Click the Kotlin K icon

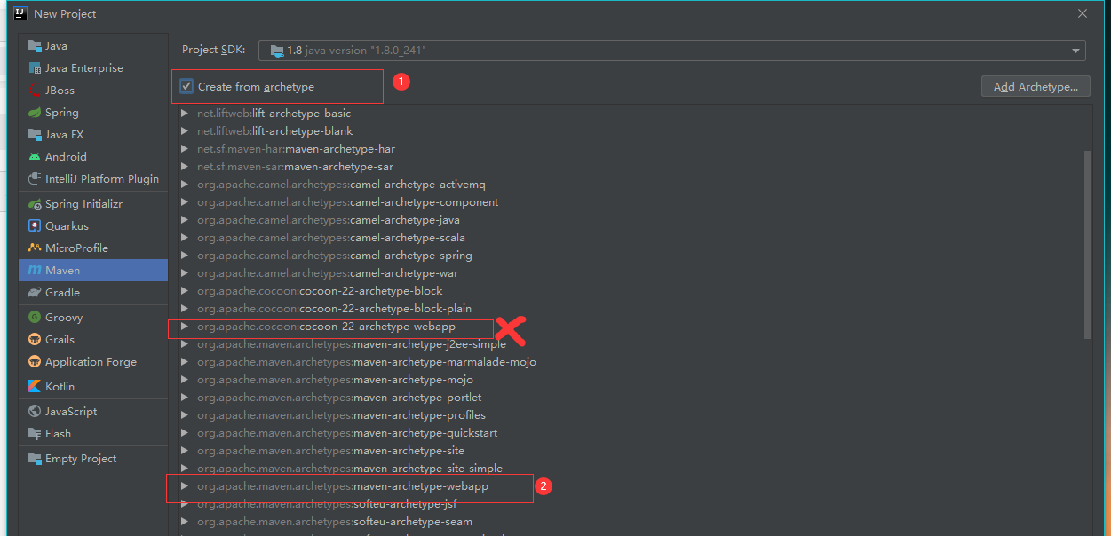click(x=35, y=387)
